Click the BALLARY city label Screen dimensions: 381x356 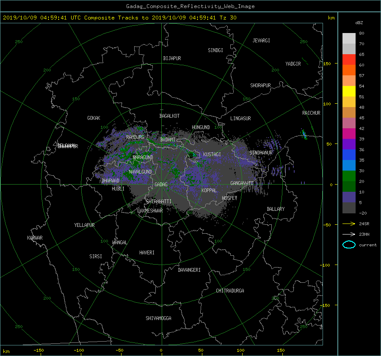click(x=276, y=209)
